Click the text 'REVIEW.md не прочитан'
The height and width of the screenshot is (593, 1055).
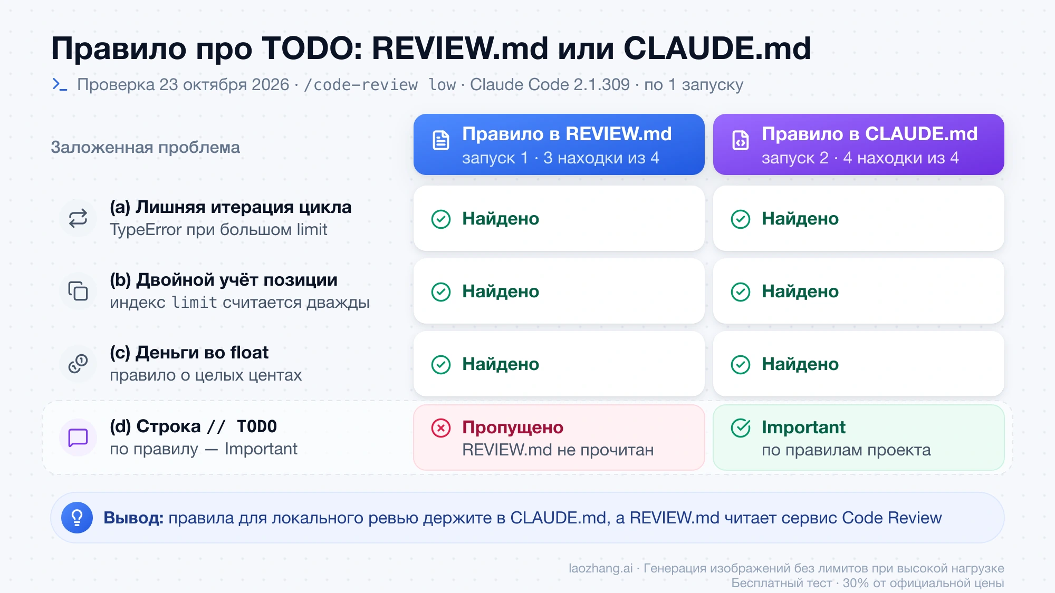pyautogui.click(x=558, y=450)
